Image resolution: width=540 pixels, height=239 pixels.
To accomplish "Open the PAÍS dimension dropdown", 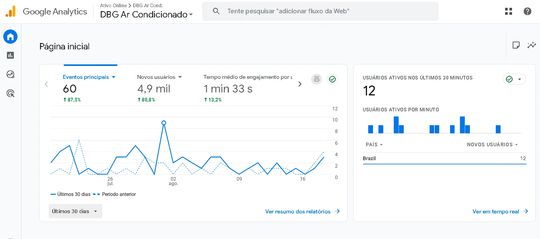I will point(374,145).
